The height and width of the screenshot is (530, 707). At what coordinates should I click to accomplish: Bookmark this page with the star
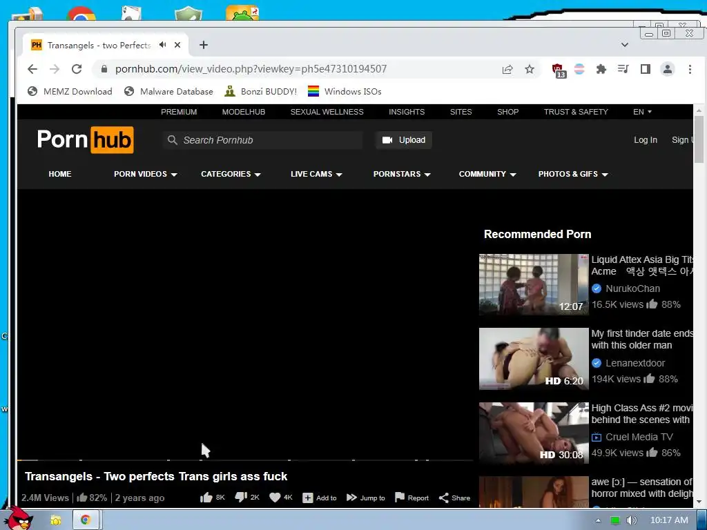(x=530, y=69)
